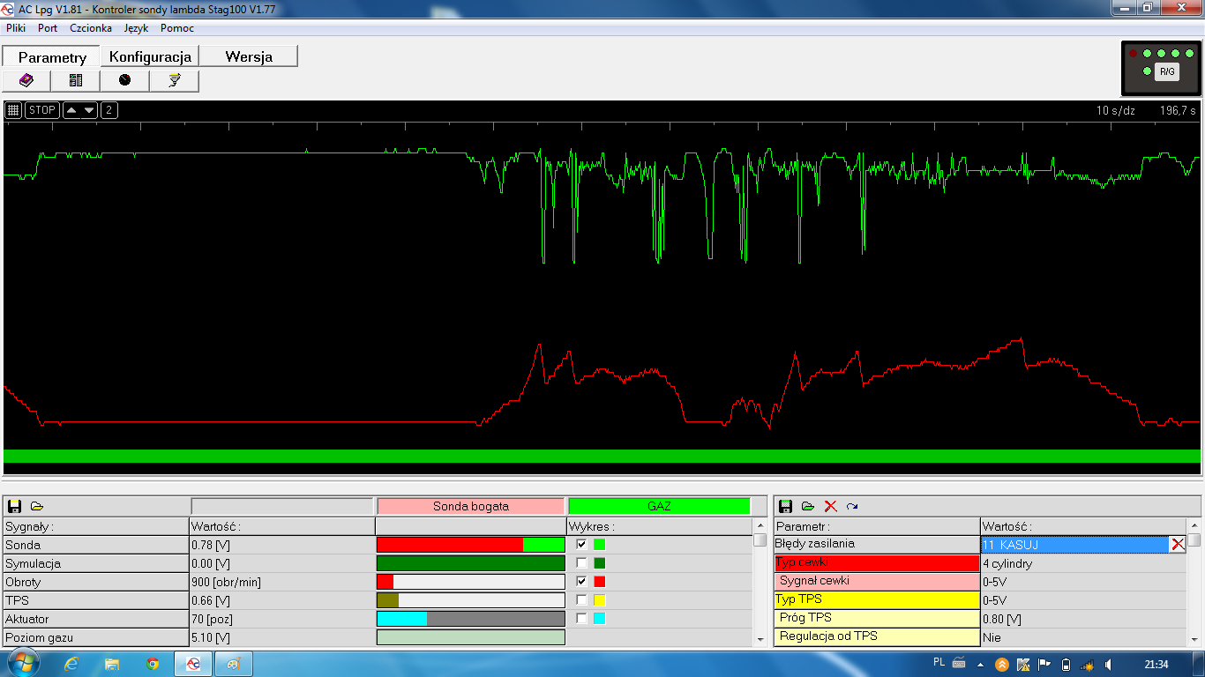1205x677 pixels.
Task: Click the blue arrow in the parameters toolbar
Action: pos(852,506)
